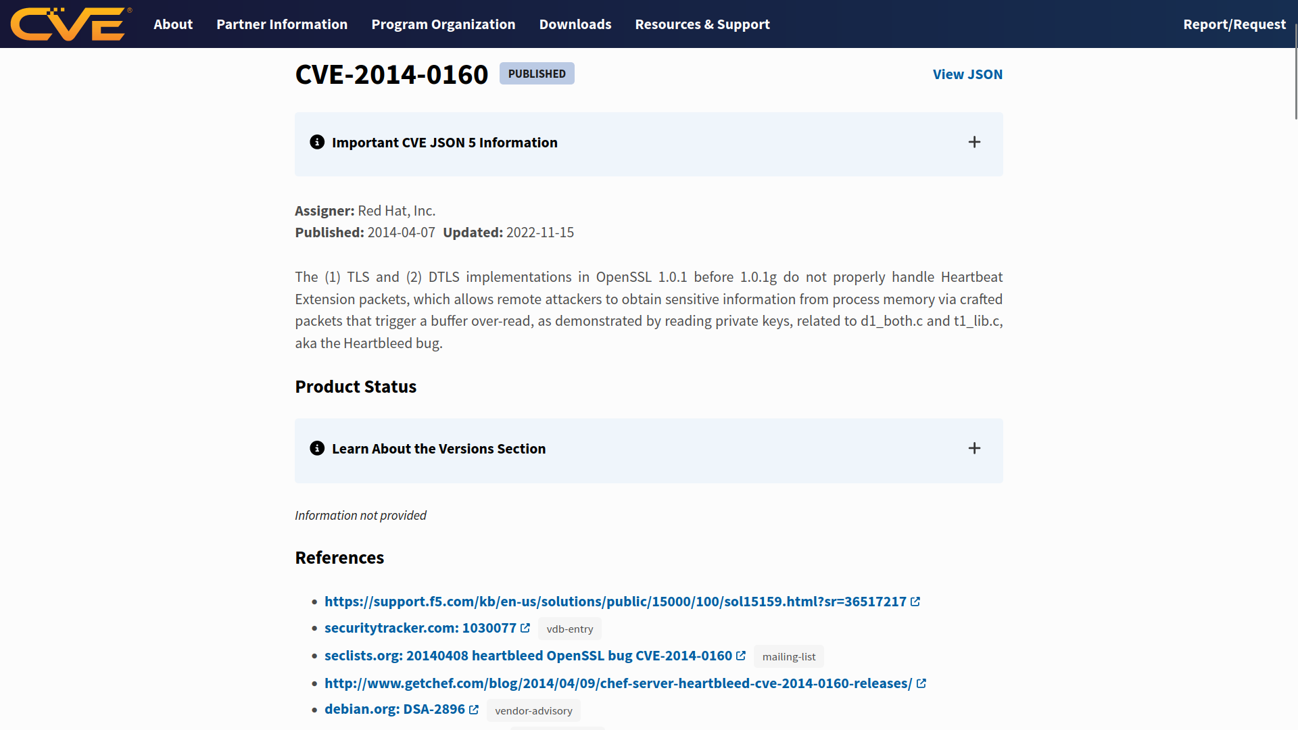Click the page vertical scrollbar thumb

click(x=1295, y=71)
